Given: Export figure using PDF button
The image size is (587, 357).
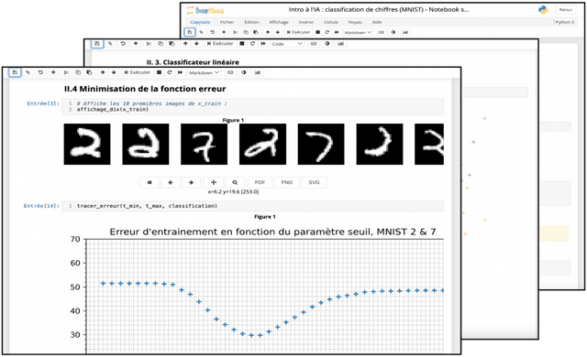Looking at the screenshot, I should (260, 182).
